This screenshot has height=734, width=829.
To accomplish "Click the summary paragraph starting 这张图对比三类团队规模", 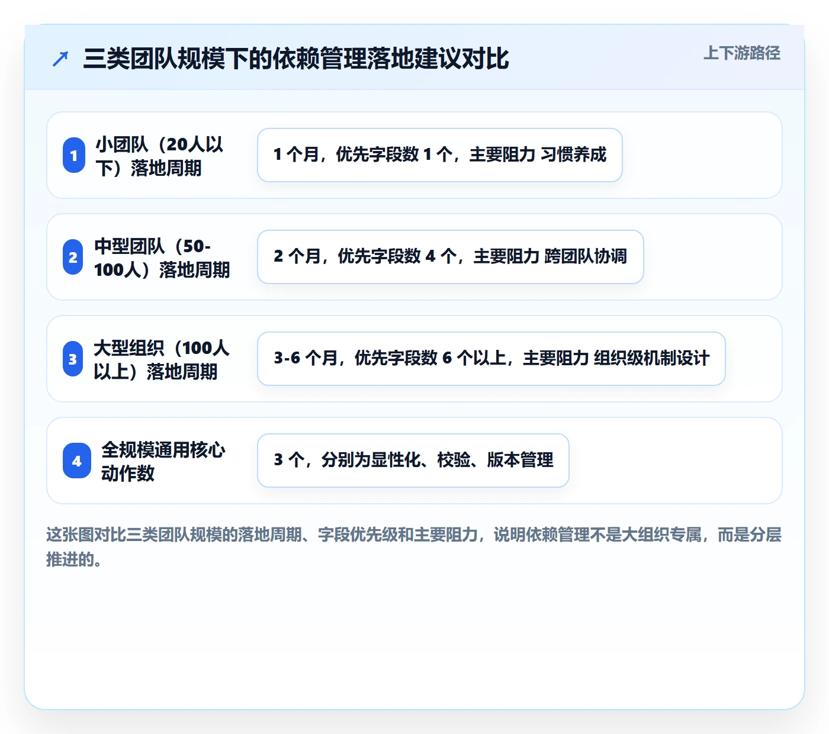I will (414, 547).
